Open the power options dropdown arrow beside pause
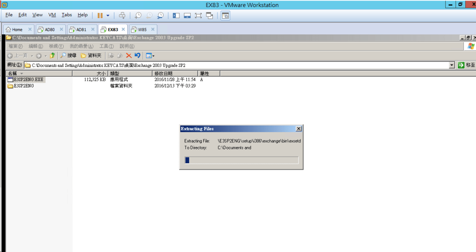This screenshot has height=252, width=476. pyautogui.click(x=108, y=15)
